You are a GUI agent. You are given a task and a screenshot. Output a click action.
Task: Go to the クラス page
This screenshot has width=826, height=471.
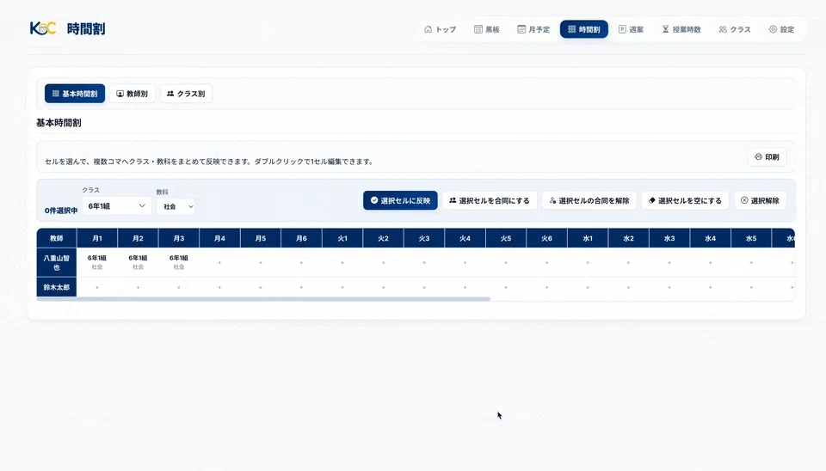tap(734, 29)
